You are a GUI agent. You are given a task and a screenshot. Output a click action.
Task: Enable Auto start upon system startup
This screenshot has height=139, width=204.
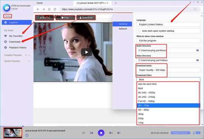pos(139,31)
